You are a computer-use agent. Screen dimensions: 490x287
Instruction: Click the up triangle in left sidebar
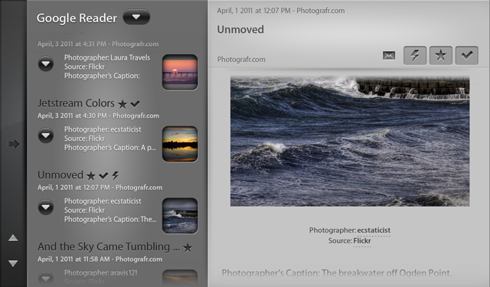tap(13, 238)
